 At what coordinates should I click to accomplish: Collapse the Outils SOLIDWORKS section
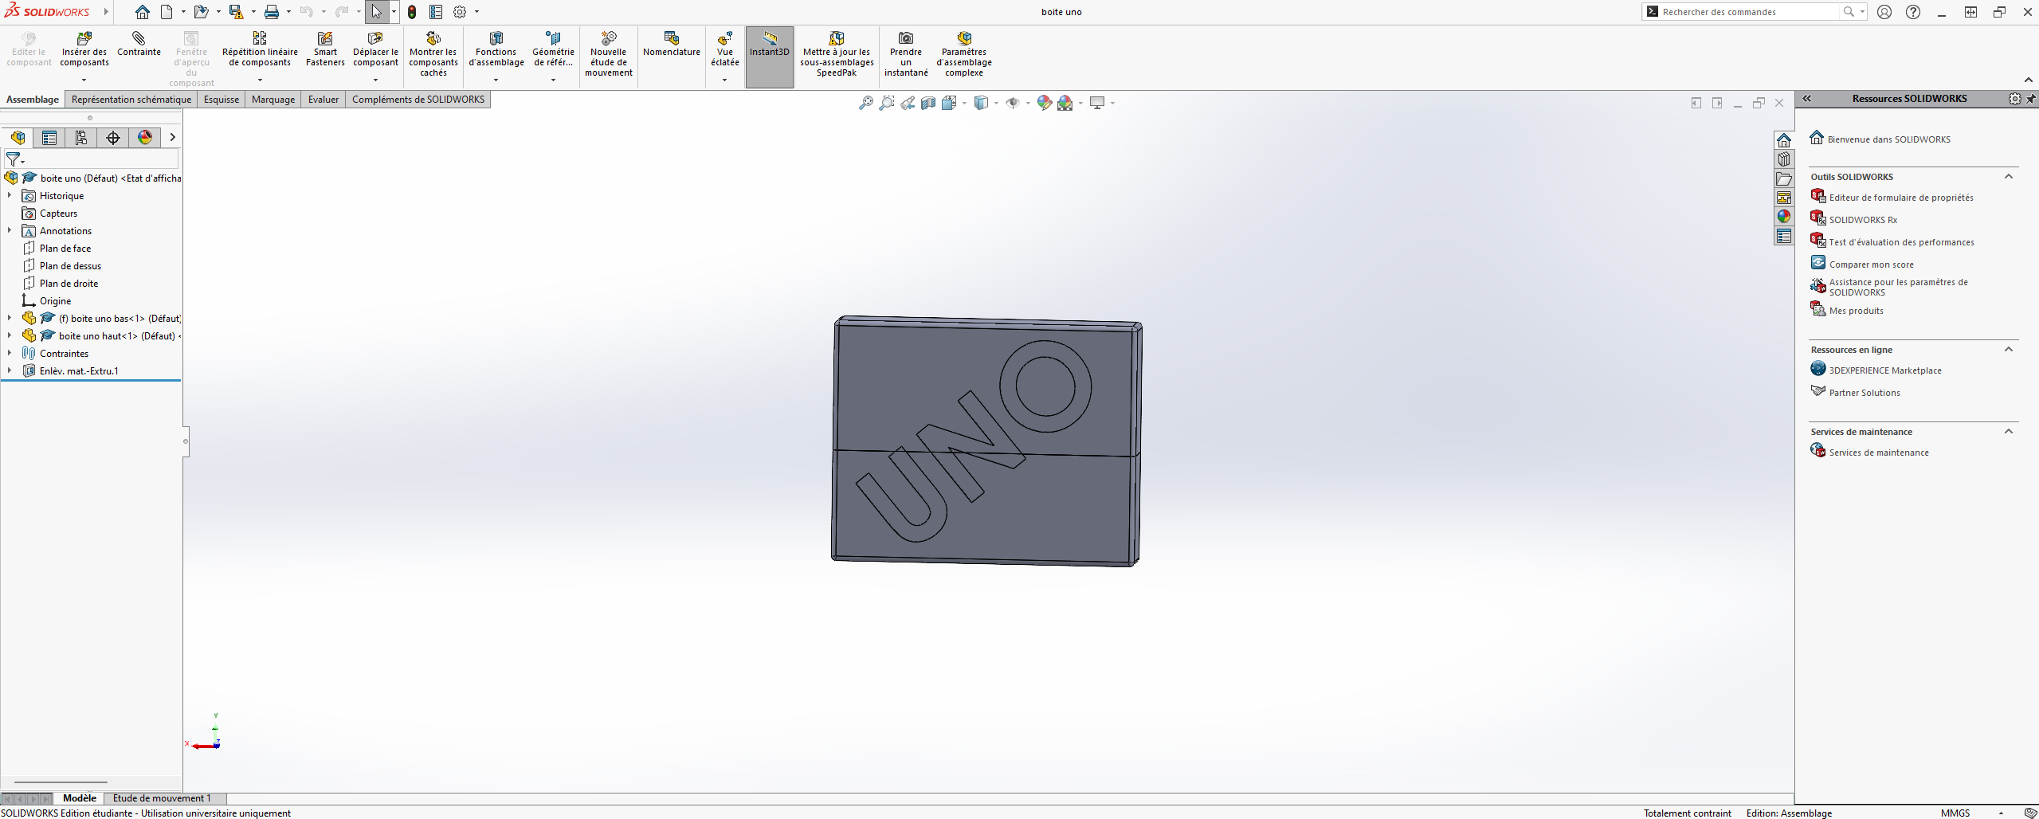point(2009,176)
